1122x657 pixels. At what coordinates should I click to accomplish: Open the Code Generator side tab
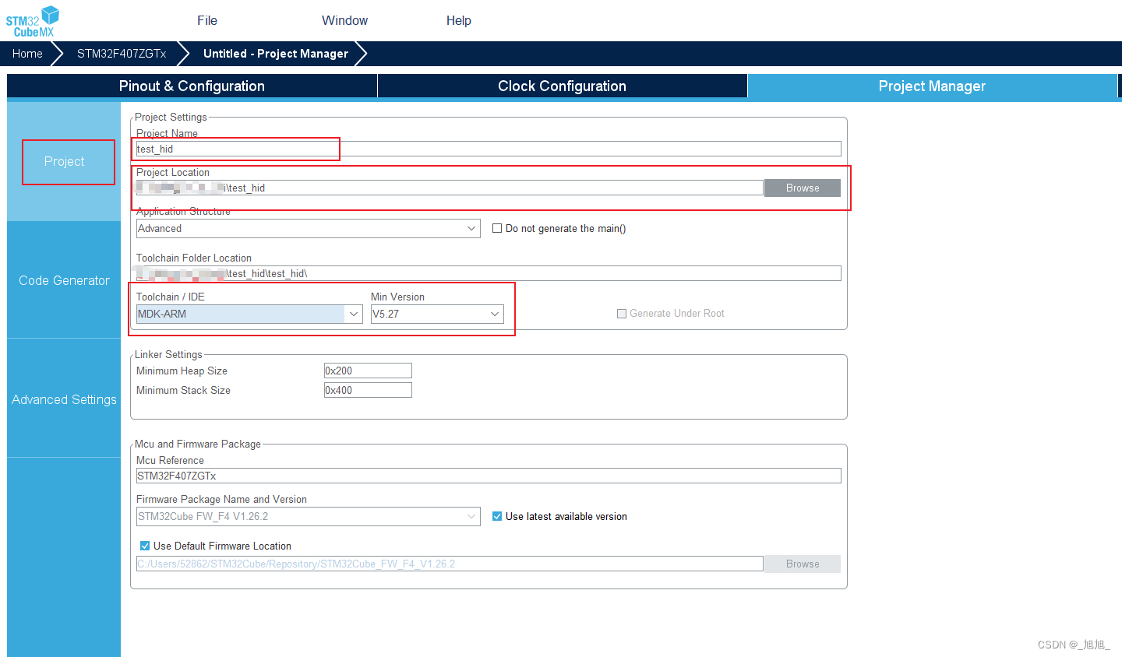coord(64,280)
